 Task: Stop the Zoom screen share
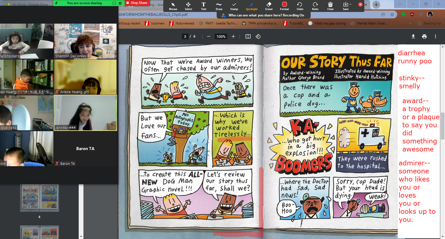[137, 3]
